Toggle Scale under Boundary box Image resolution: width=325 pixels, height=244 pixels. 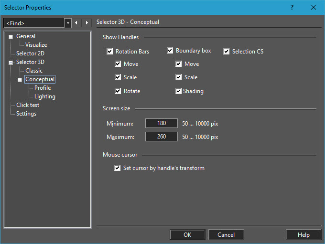click(x=178, y=77)
